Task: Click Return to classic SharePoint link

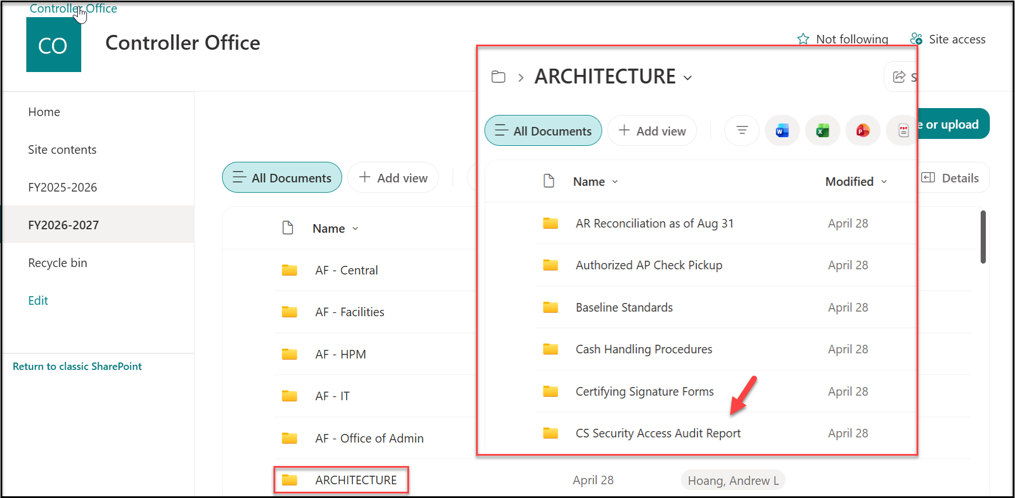Action: (x=77, y=366)
